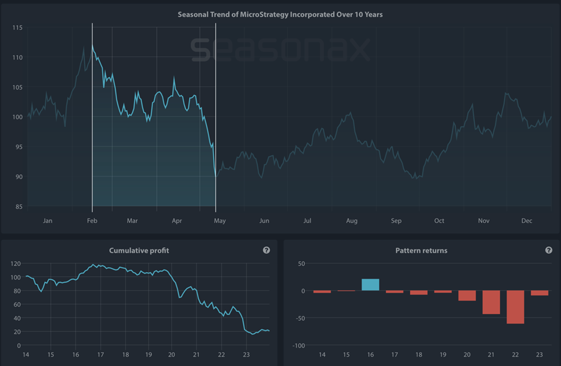This screenshot has height=366, width=561.
Task: Click the chart title Seasonal Trend of MicroStrategy
Action: point(280,15)
